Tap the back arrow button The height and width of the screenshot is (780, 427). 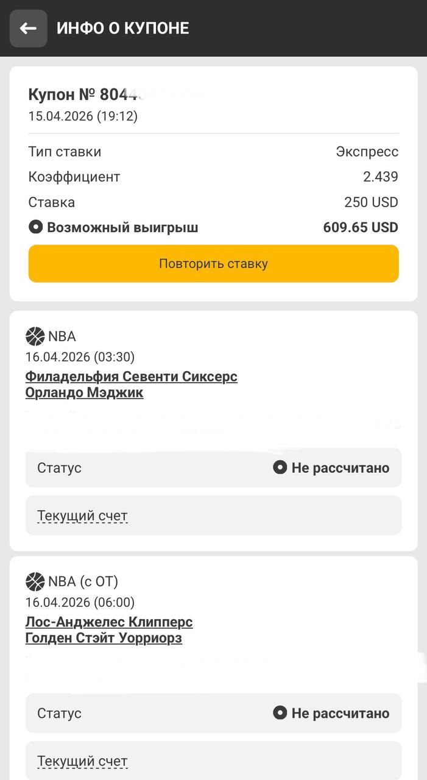coord(28,29)
